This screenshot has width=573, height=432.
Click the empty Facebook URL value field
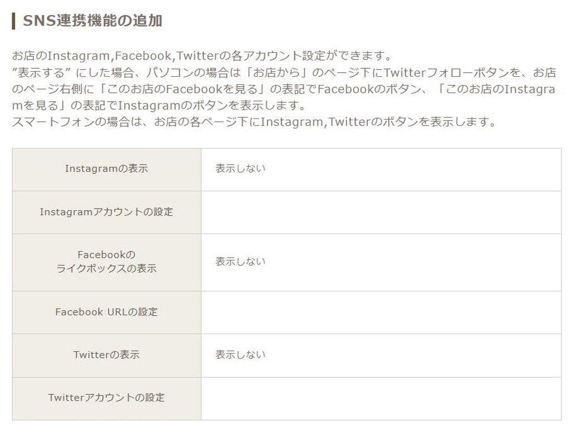381,312
